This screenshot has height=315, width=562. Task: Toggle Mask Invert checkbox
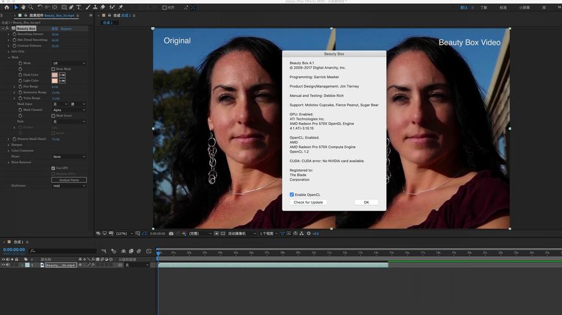click(53, 116)
